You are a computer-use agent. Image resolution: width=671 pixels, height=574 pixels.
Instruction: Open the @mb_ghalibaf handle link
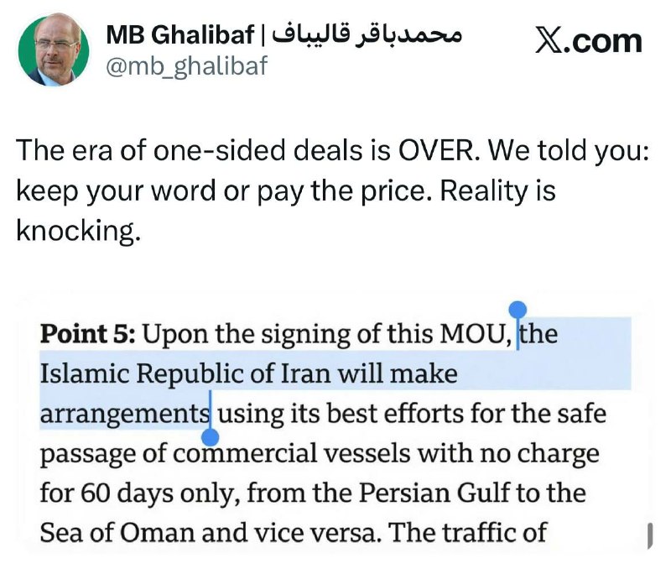tap(186, 66)
